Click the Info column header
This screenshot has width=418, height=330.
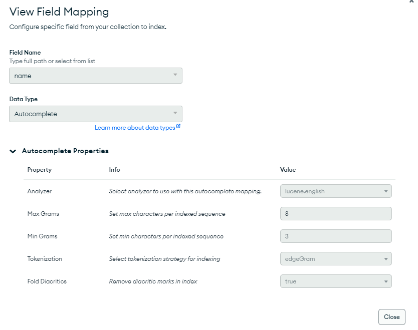(114, 170)
